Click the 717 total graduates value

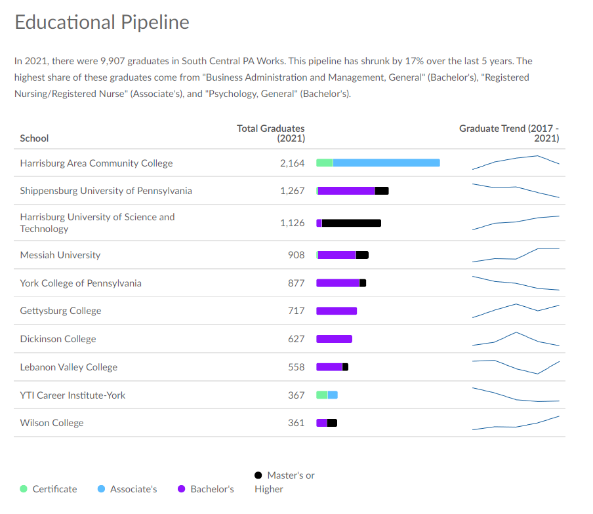(296, 311)
